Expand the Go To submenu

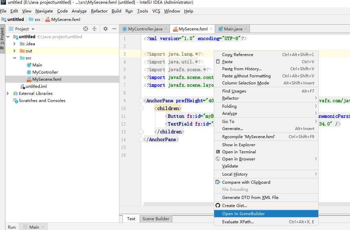tap(266, 121)
